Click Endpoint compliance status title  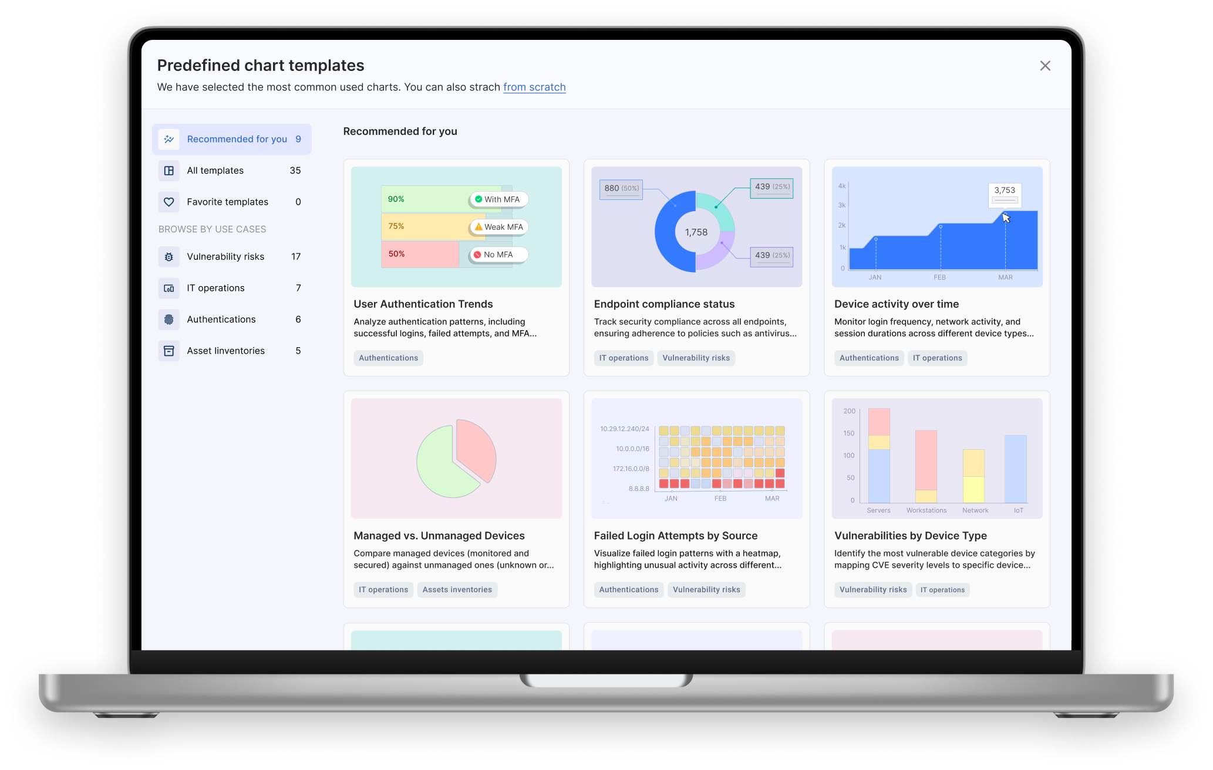(664, 304)
